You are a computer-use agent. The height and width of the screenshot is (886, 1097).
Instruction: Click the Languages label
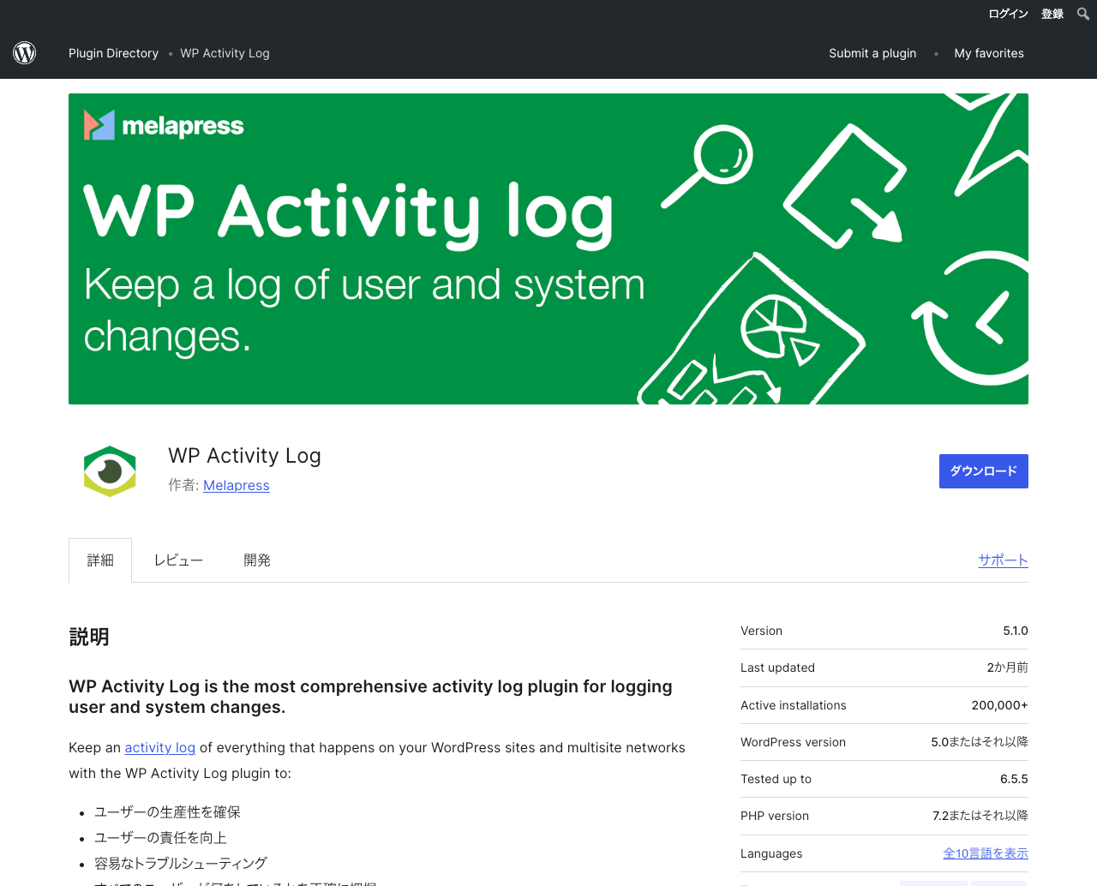tap(771, 853)
